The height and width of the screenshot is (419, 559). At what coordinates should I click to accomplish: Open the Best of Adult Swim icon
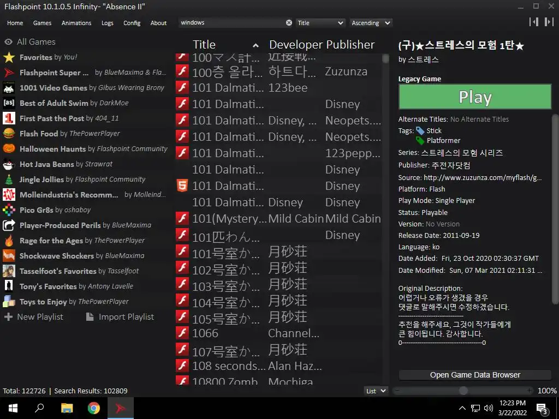click(x=9, y=103)
